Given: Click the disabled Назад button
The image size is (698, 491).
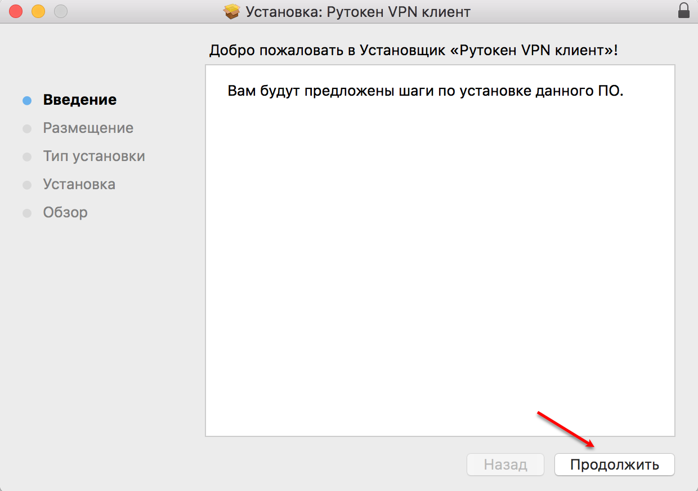Looking at the screenshot, I should pos(505,465).
